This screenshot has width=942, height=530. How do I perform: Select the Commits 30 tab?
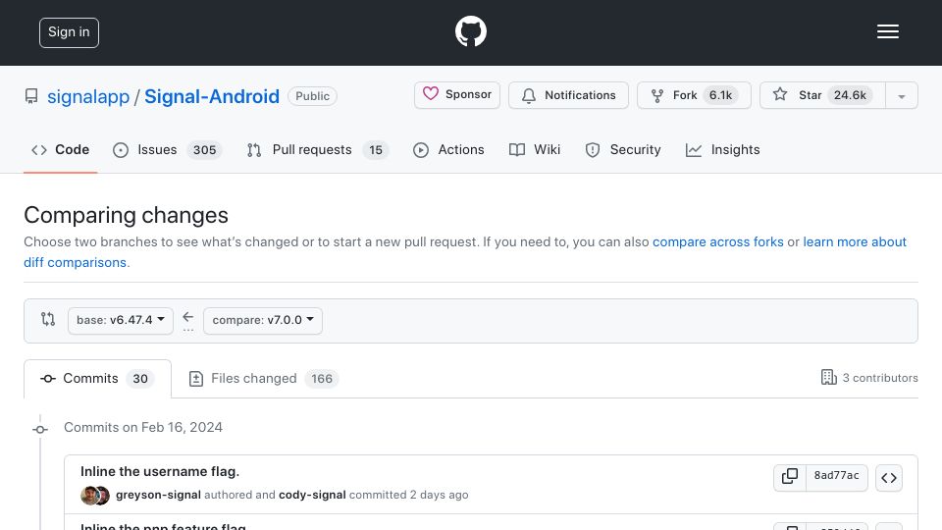pyautogui.click(x=97, y=379)
